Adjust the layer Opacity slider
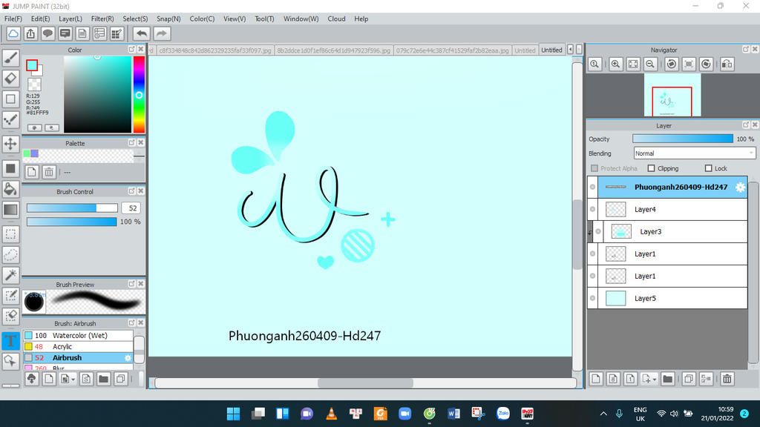This screenshot has width=760, height=427. tap(683, 139)
